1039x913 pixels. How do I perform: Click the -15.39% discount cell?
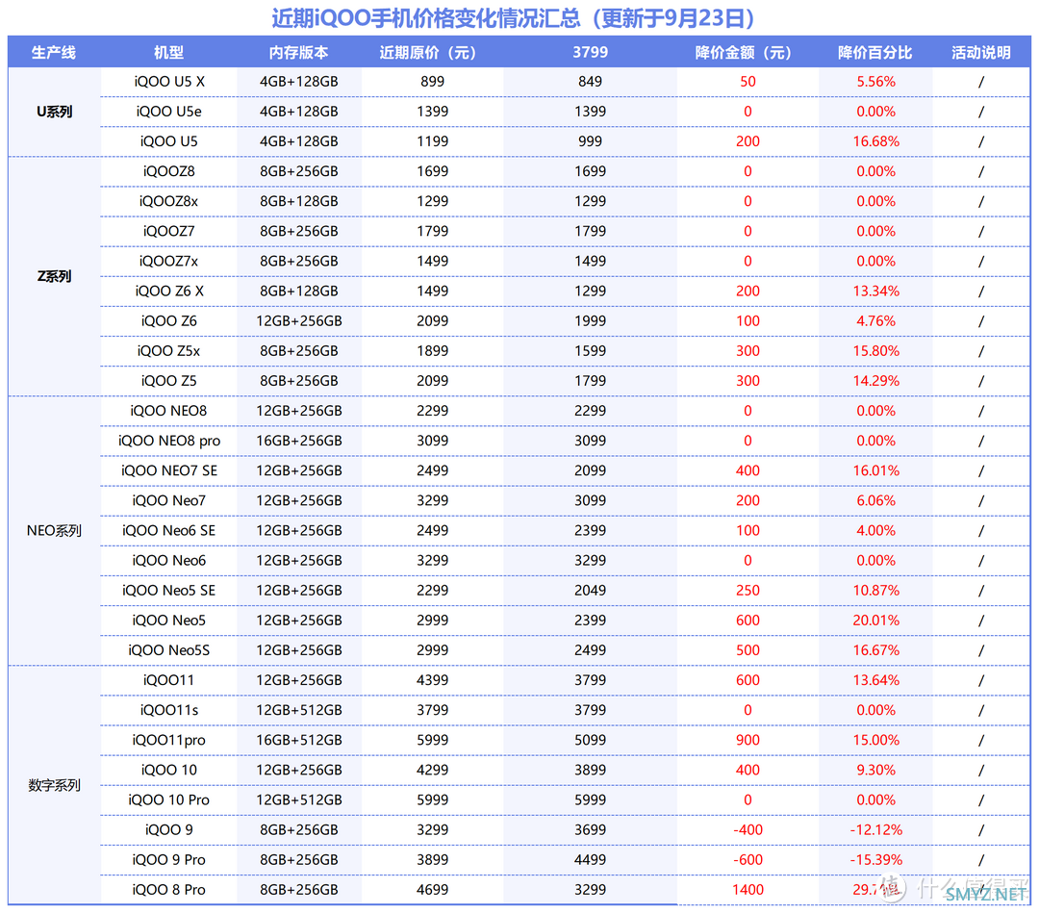coord(875,860)
